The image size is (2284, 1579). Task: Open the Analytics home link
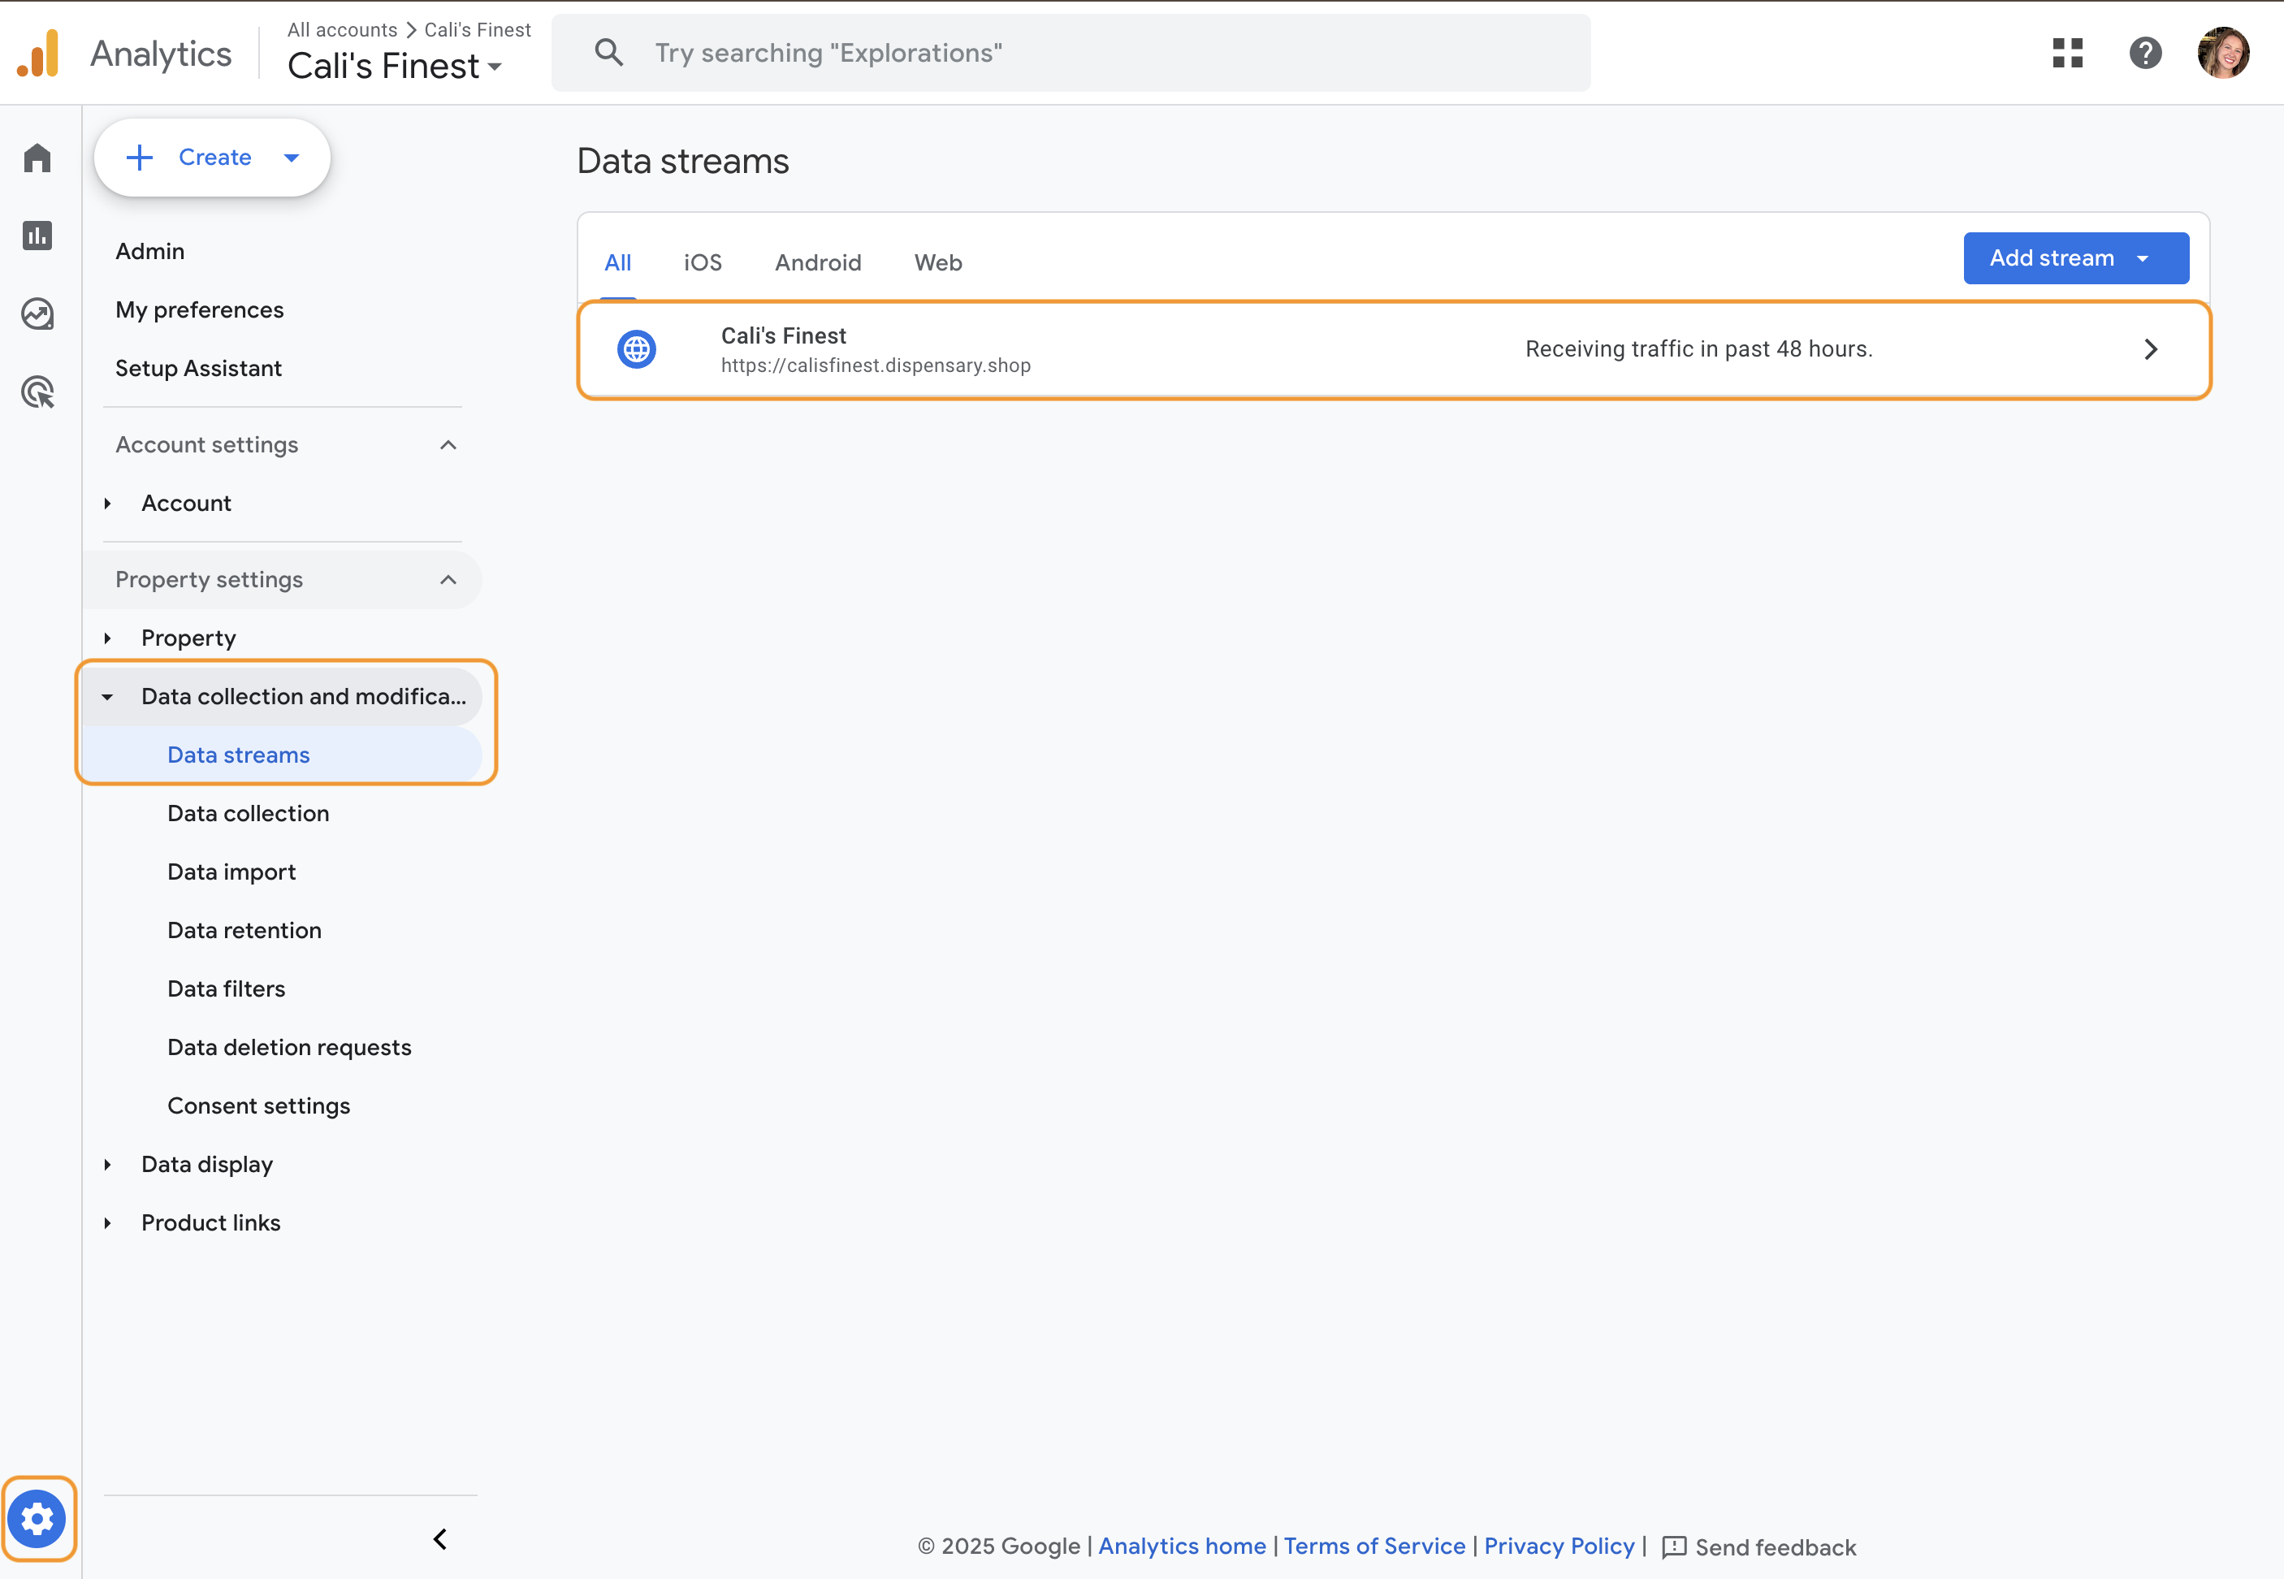click(x=1182, y=1546)
